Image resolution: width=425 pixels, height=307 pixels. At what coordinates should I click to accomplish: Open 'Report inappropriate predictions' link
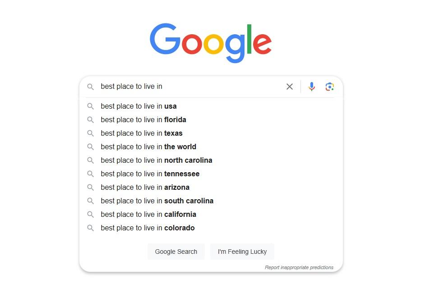[x=299, y=267]
